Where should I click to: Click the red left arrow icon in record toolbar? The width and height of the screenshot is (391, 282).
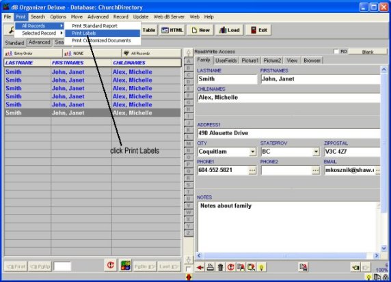(x=200, y=268)
